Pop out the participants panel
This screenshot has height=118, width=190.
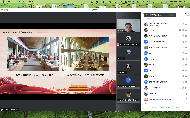click(183, 14)
